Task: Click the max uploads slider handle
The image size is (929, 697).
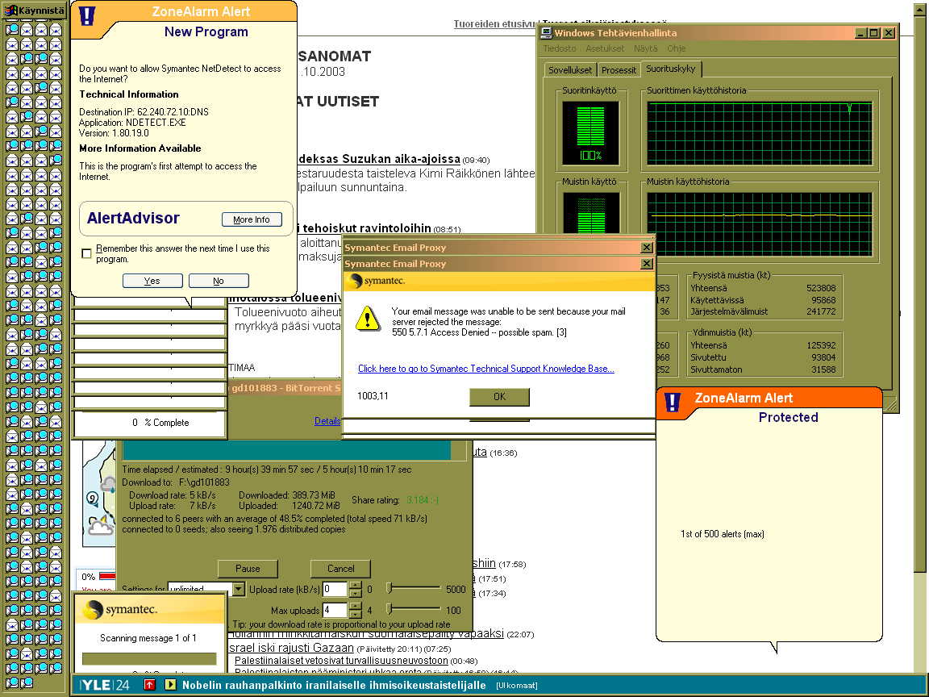Action: (x=390, y=609)
